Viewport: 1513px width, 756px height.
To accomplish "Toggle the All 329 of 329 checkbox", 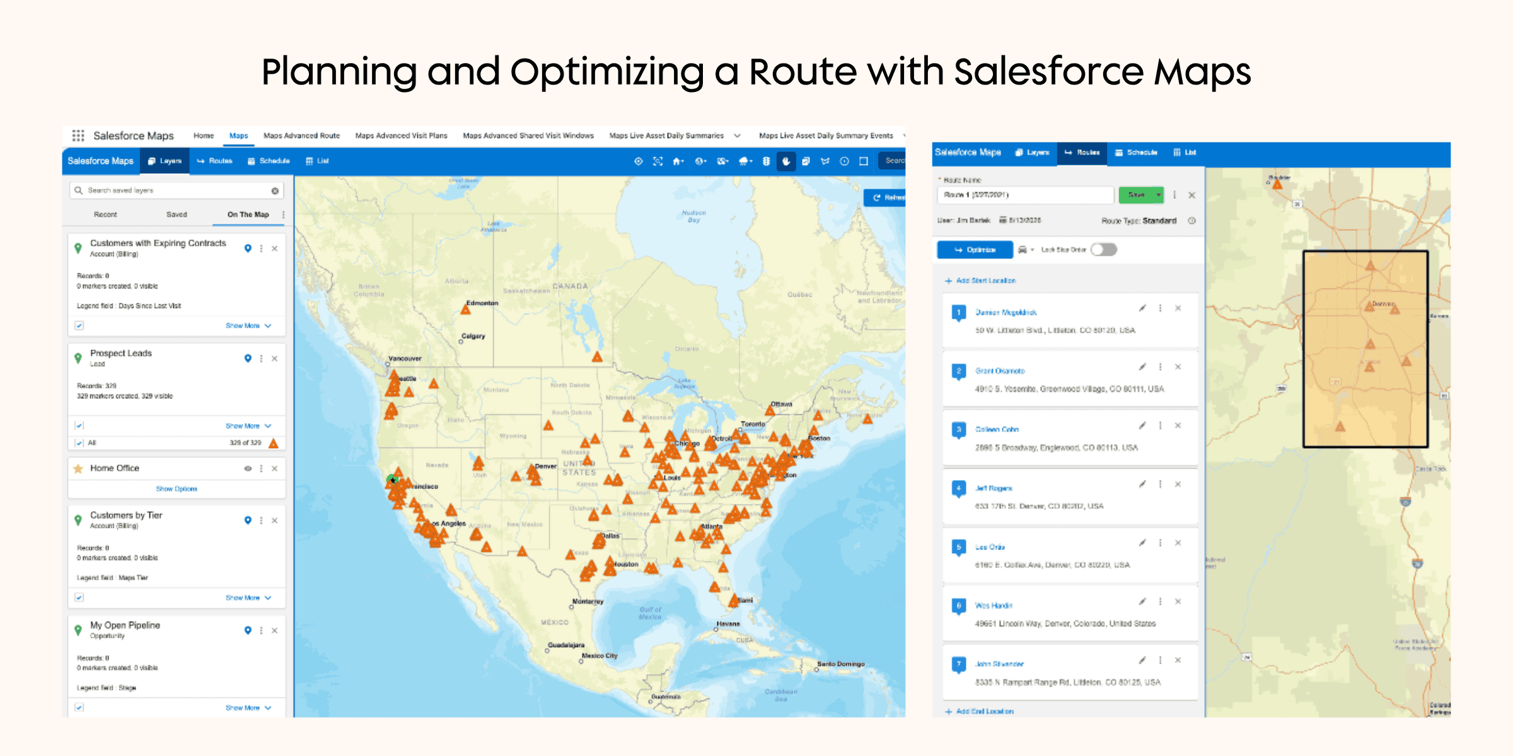I will [x=79, y=443].
